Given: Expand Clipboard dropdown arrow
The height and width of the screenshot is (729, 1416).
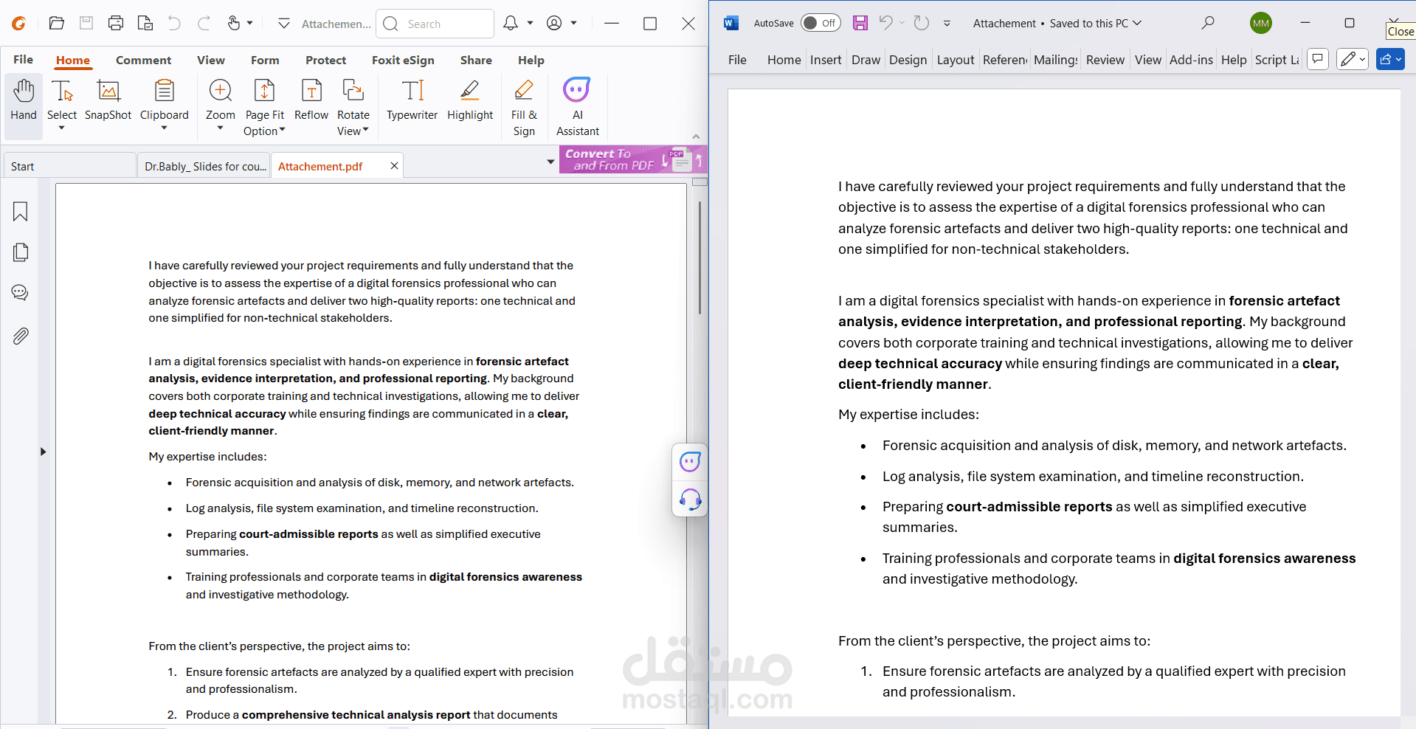Looking at the screenshot, I should (165, 128).
